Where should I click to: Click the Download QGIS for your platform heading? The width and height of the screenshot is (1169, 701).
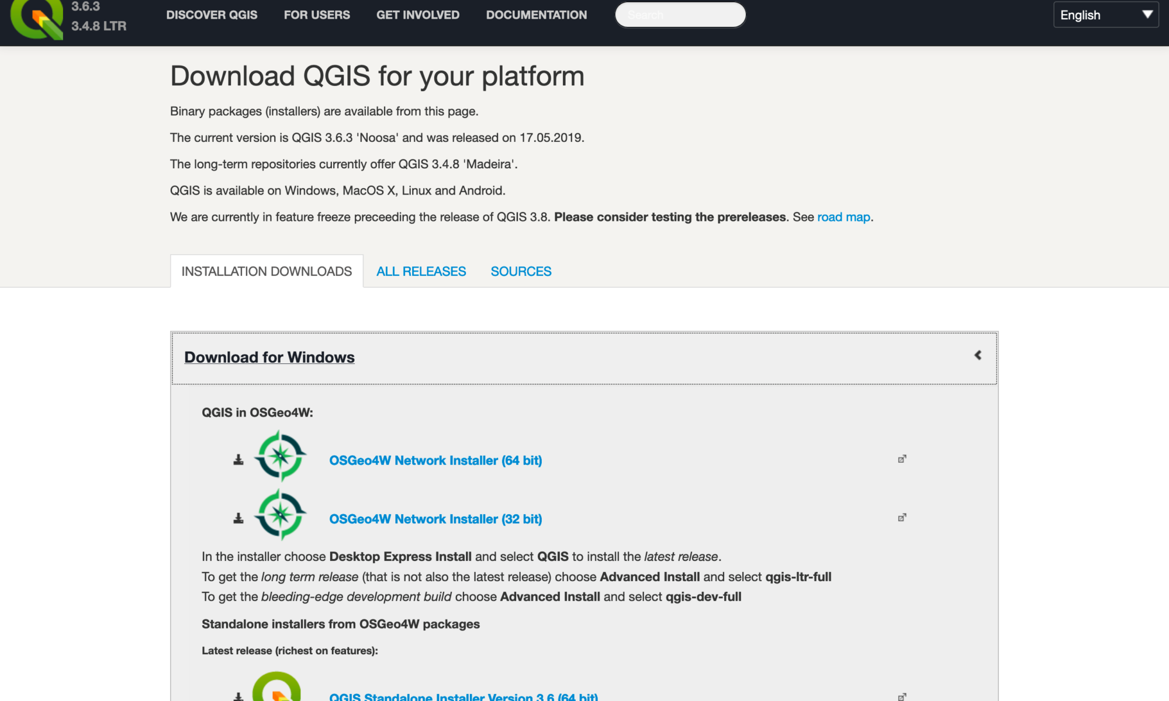[x=377, y=77]
